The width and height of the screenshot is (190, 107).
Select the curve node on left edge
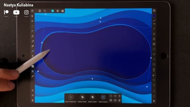tap(42, 43)
